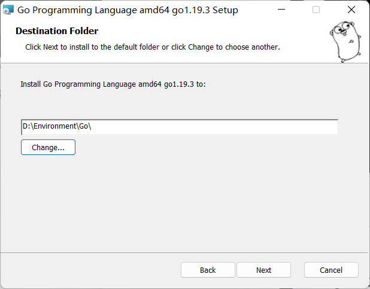The width and height of the screenshot is (370, 289).
Task: Return with the Back button
Action: (x=208, y=270)
